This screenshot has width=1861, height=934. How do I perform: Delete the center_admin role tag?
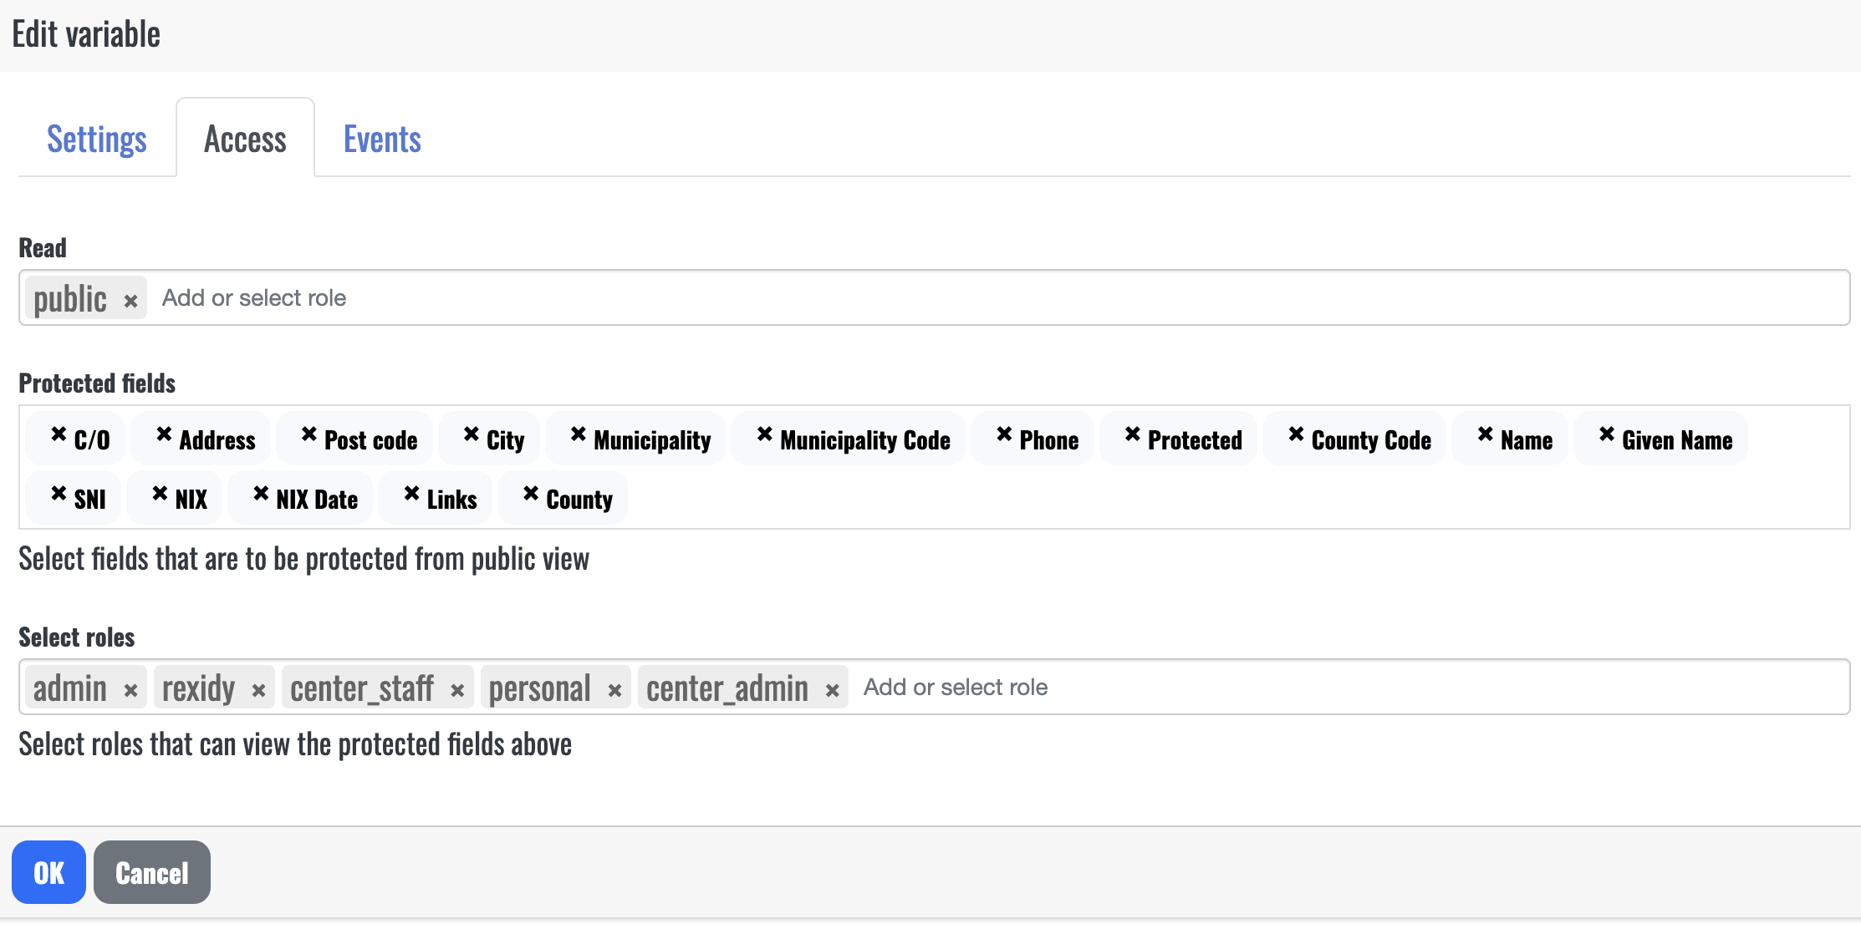pos(832,691)
